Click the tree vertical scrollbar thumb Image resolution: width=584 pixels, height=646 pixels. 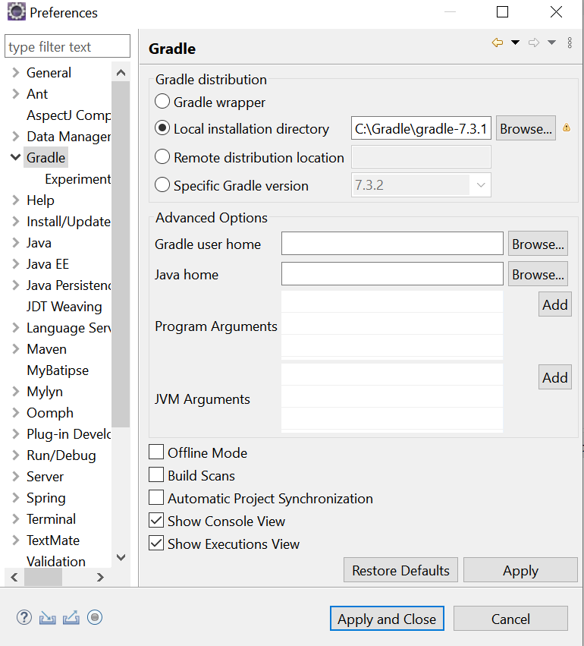[121, 254]
